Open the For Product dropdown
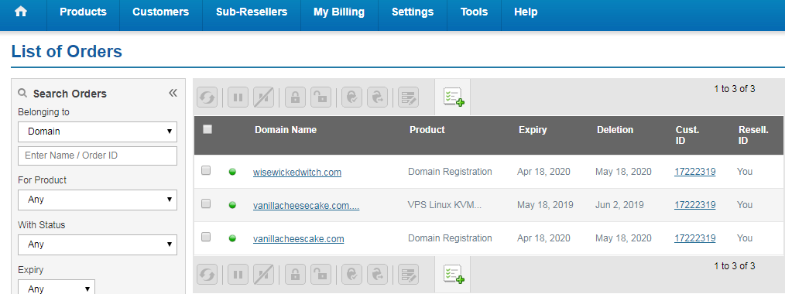The width and height of the screenshot is (785, 294). click(x=98, y=200)
